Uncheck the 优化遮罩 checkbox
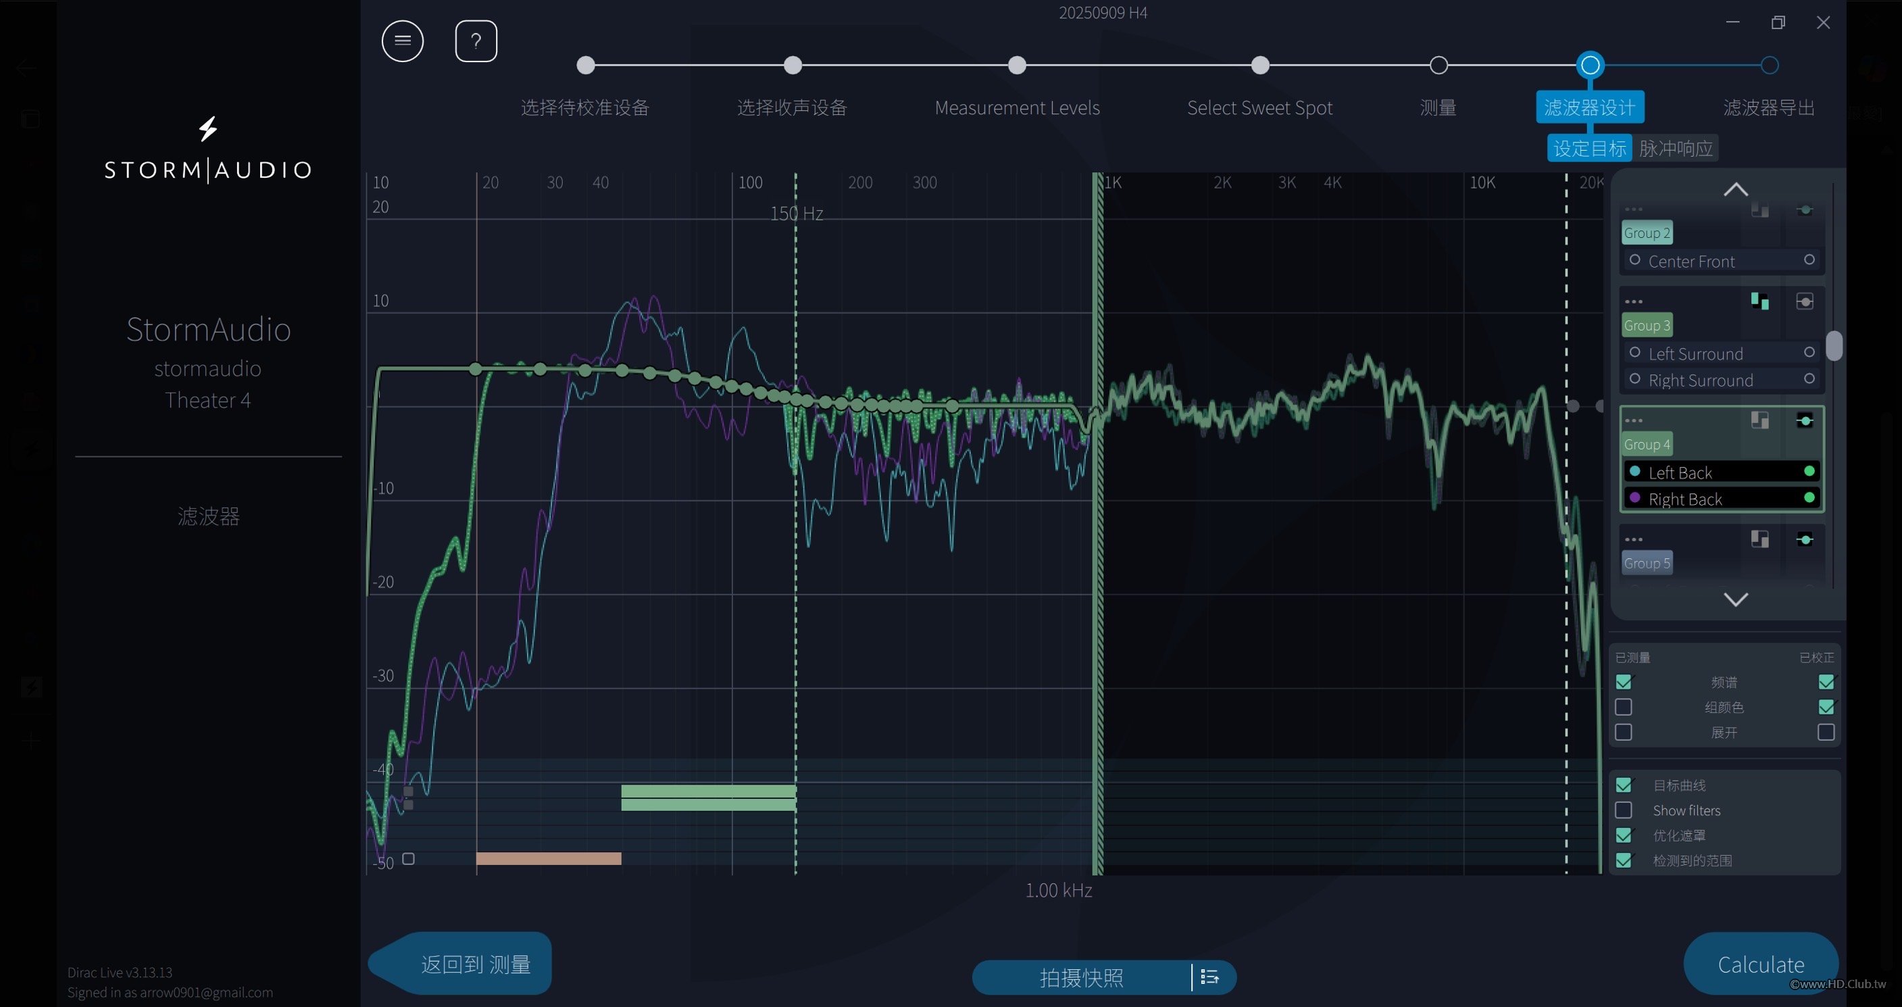1902x1007 pixels. pyautogui.click(x=1624, y=835)
